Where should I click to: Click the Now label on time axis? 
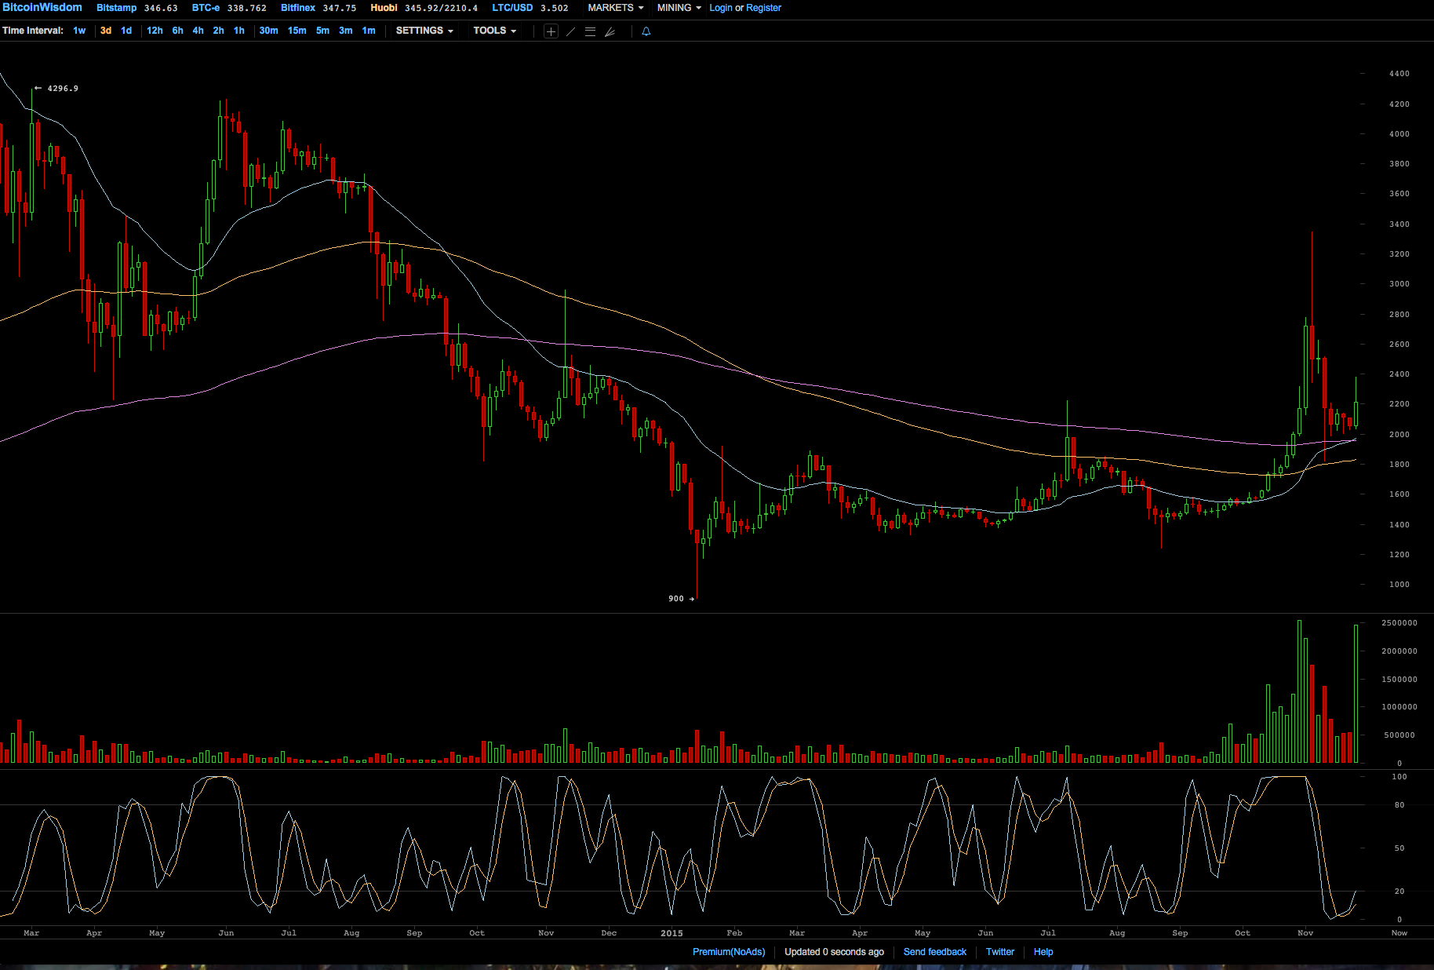pyautogui.click(x=1399, y=933)
